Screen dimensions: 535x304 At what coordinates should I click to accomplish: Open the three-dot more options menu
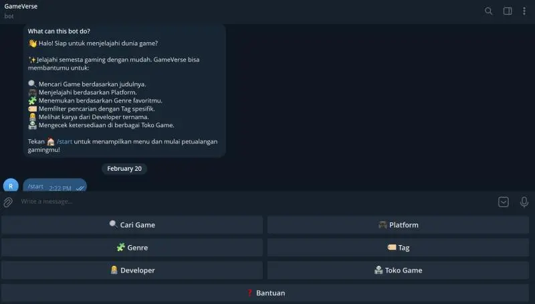point(524,11)
